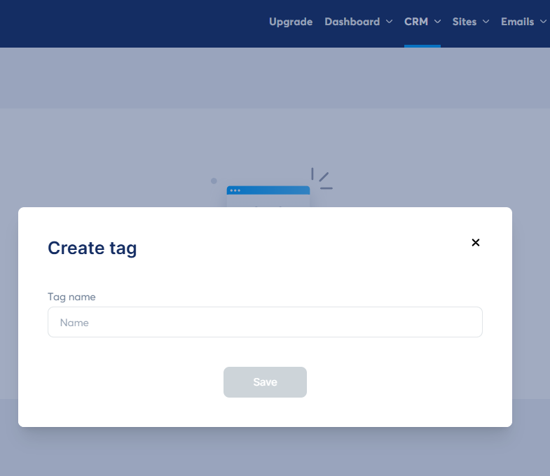Click empty left area of navy header bar

pyautogui.click(x=105, y=23)
